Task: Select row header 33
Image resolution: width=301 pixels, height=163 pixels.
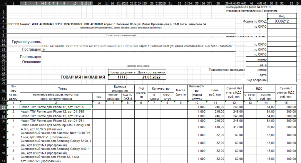Action: (x=3, y=107)
